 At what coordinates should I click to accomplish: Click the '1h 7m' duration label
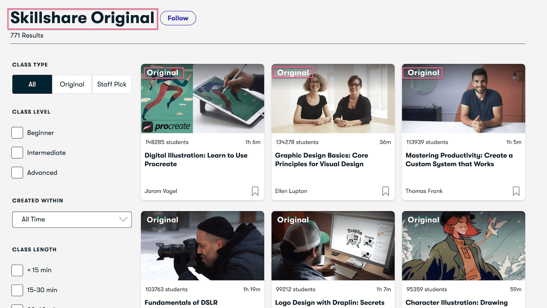(x=384, y=289)
